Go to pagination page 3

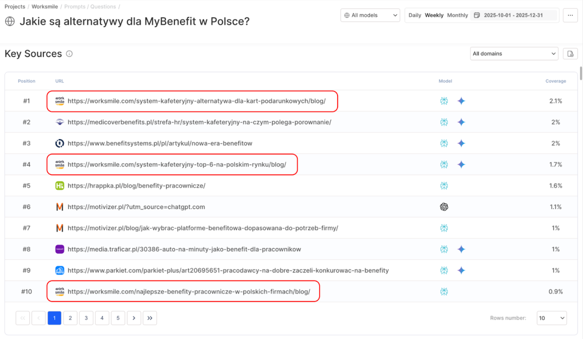[x=86, y=318]
